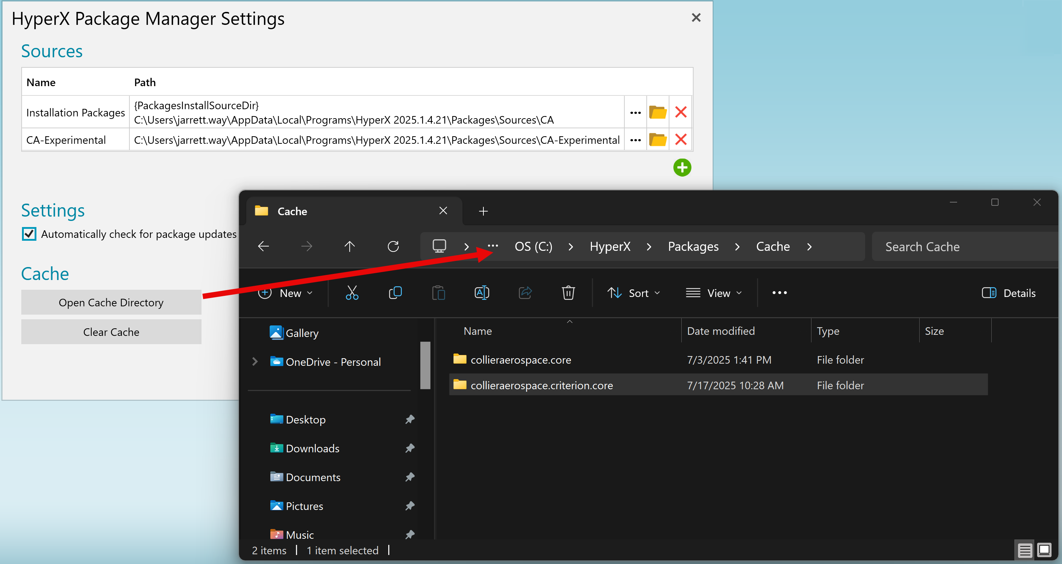The height and width of the screenshot is (564, 1062).
Task: Open Desktop quick access folder
Action: pyautogui.click(x=298, y=419)
